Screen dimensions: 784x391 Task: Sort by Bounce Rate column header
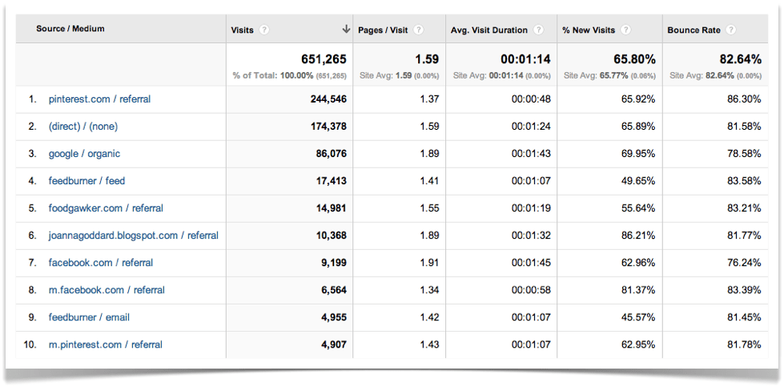pyautogui.click(x=694, y=30)
